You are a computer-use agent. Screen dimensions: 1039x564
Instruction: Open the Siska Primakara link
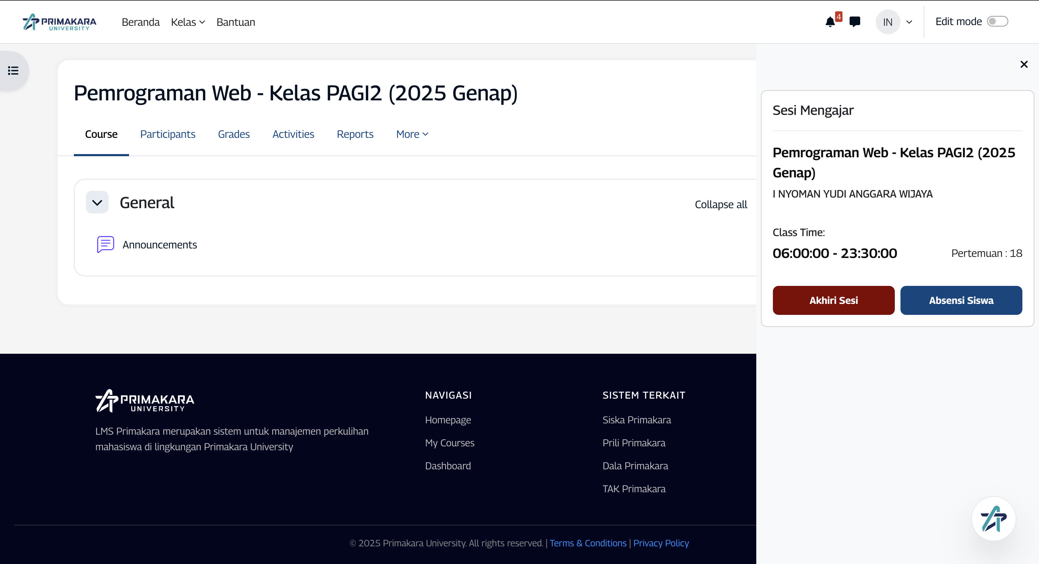(x=637, y=419)
